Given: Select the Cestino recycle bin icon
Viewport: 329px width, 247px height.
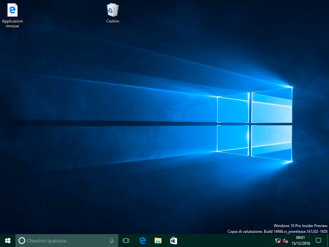Looking at the screenshot, I should 113,13.
